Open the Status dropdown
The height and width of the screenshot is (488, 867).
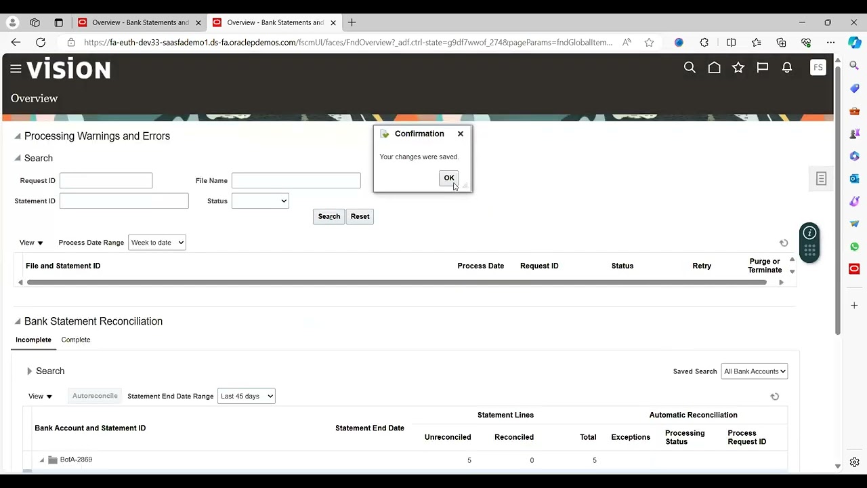tap(260, 201)
